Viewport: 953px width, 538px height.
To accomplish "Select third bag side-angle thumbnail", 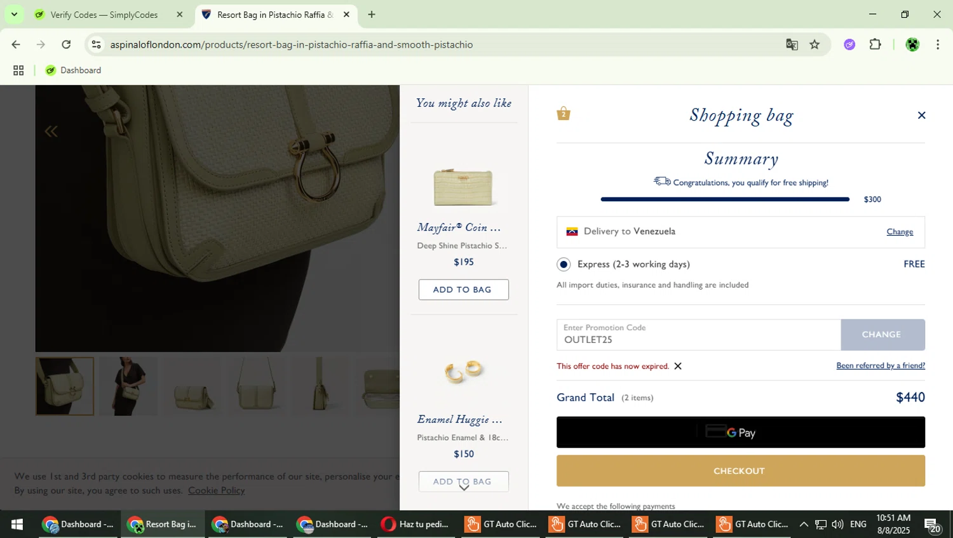I will click(x=192, y=386).
